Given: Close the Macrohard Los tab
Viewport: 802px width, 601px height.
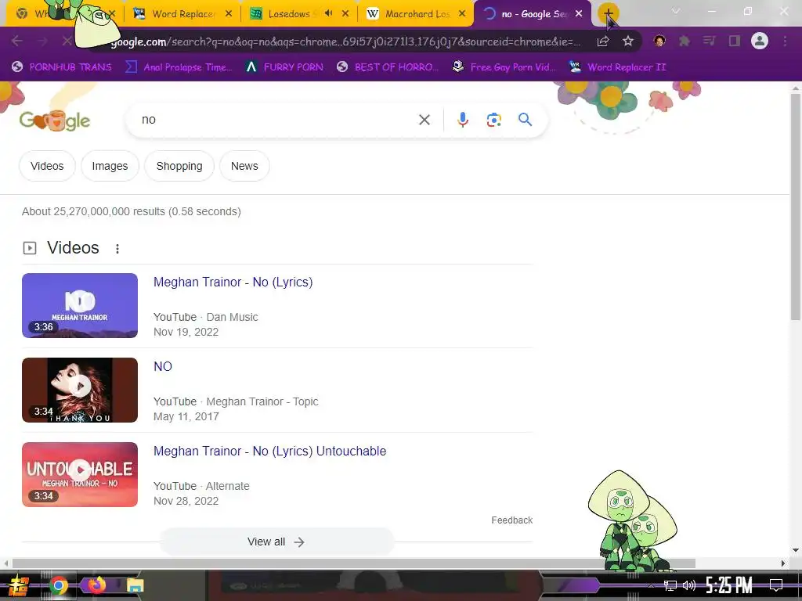Looking at the screenshot, I should tap(462, 14).
